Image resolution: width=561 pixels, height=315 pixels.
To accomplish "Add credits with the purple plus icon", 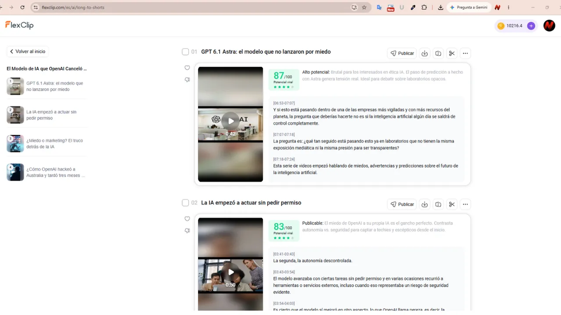I will 531,26.
